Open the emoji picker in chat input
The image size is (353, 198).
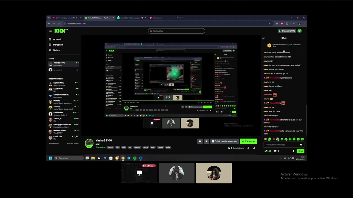tap(301, 145)
